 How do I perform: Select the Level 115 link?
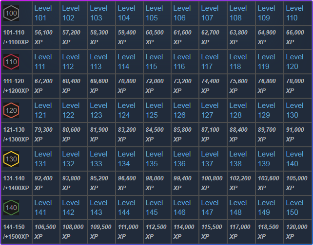[155, 62]
